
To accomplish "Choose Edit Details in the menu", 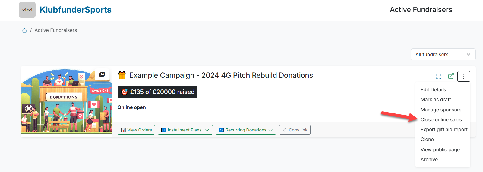I will (x=433, y=89).
